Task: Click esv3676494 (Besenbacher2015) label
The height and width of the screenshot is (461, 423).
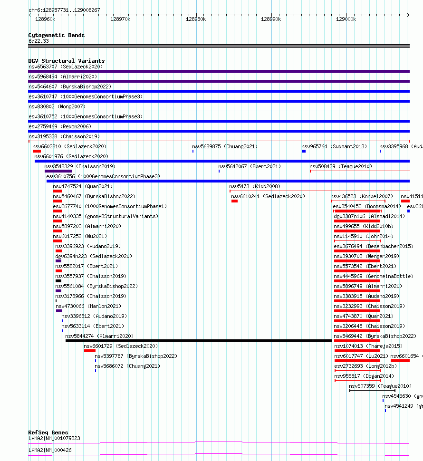Action: (x=374, y=247)
